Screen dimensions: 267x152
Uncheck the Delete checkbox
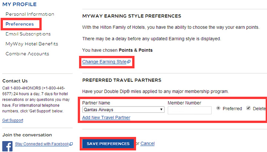tap(248, 108)
